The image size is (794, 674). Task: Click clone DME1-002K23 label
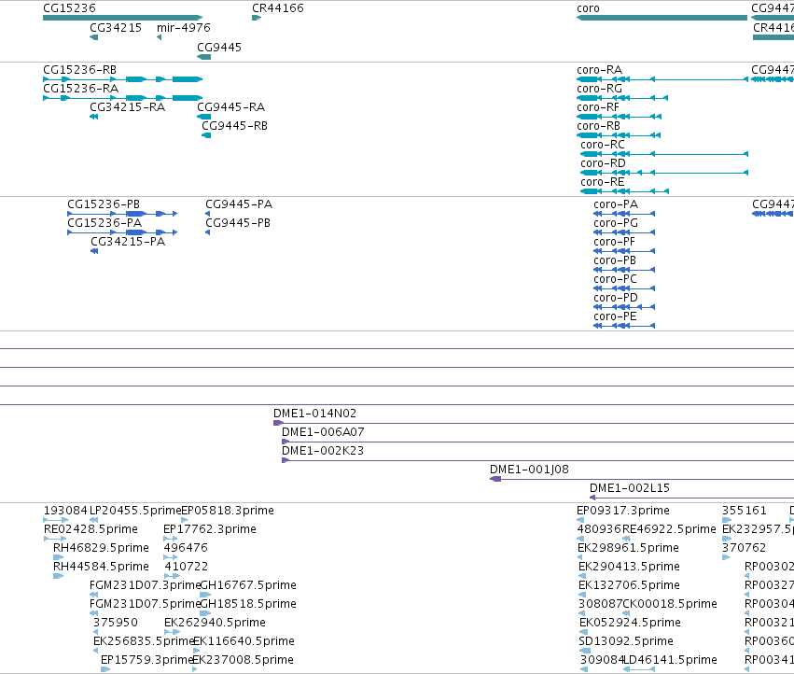(x=323, y=451)
